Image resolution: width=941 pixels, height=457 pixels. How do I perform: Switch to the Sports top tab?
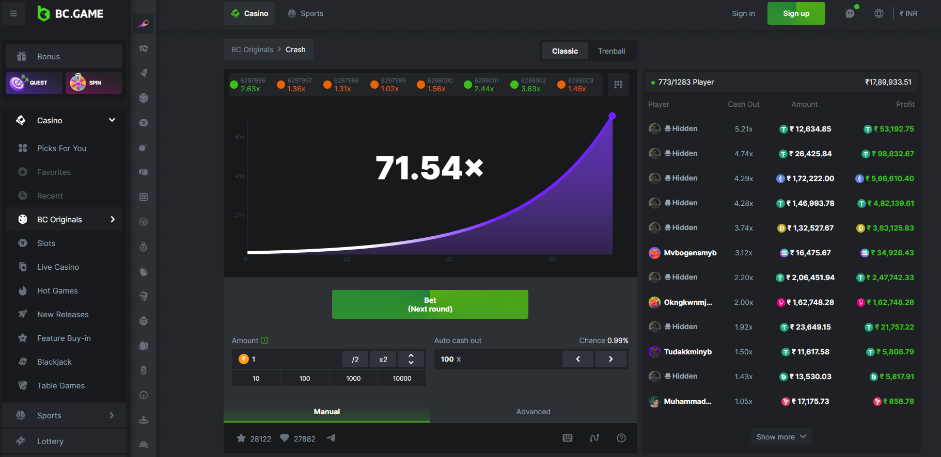[x=305, y=13]
